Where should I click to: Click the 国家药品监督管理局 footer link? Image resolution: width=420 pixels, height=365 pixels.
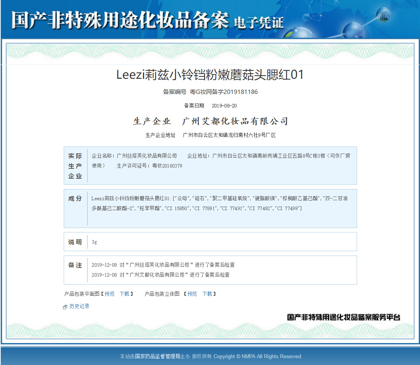coord(158,356)
